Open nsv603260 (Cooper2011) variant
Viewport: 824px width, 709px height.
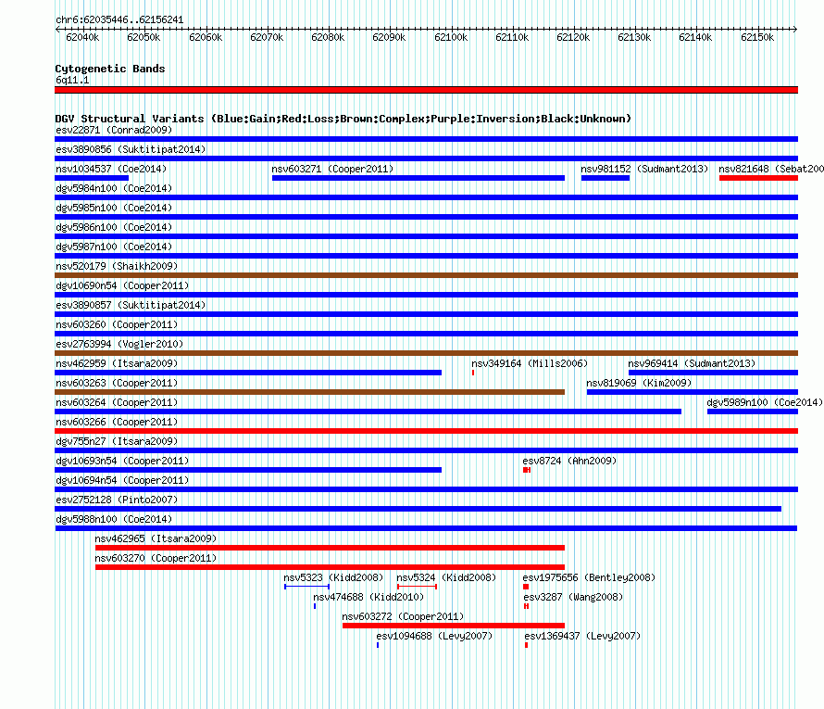117,324
